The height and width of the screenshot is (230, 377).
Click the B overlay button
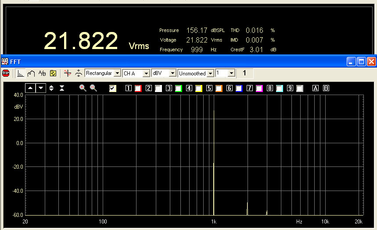click(326, 88)
